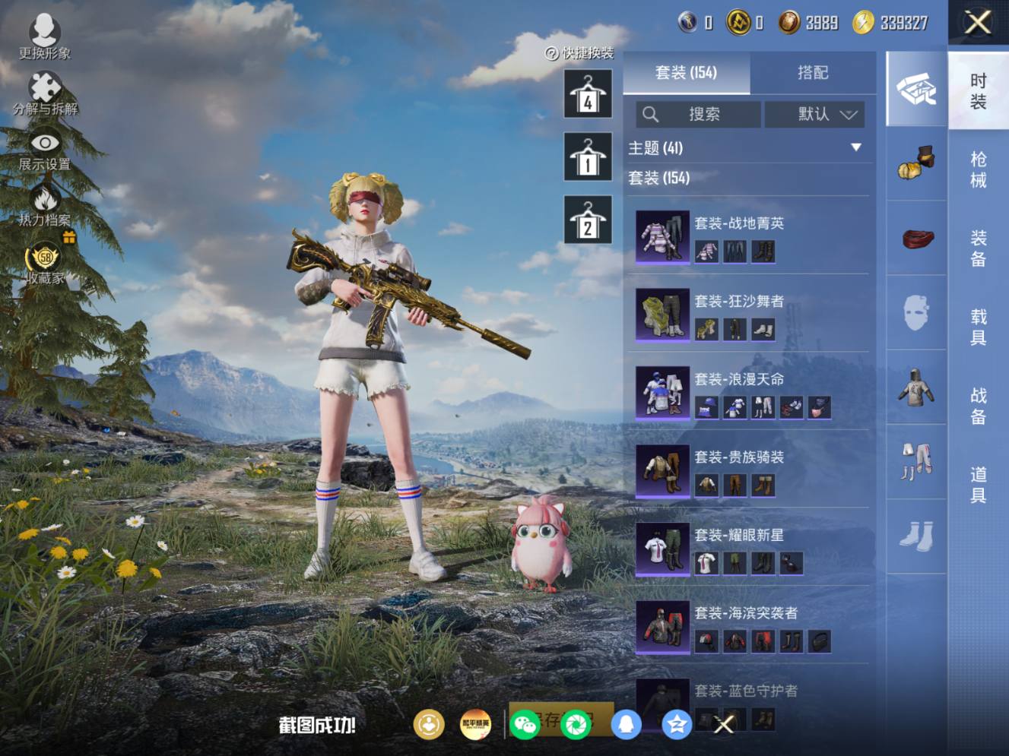Viewport: 1009px width, 756px height.
Task: Share screenshot to WeChat Moments shutter icon
Action: tap(576, 725)
